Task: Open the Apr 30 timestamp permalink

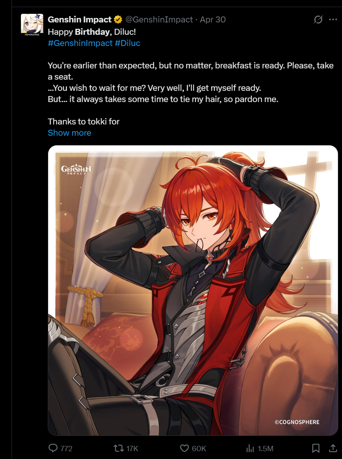Action: pyautogui.click(x=213, y=19)
